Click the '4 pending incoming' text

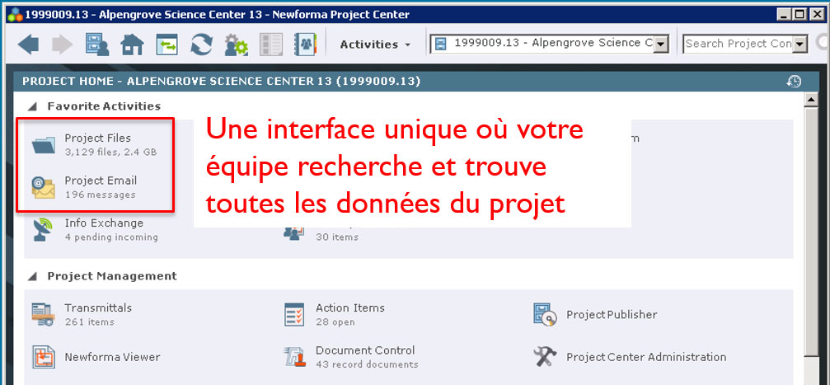(111, 237)
